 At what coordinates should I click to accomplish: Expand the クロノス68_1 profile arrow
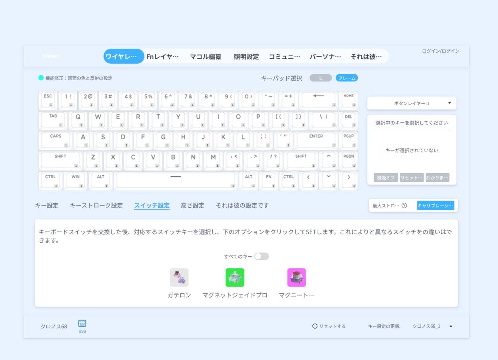pyautogui.click(x=451, y=326)
